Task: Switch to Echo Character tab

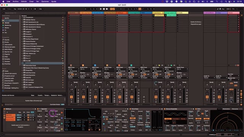Action: [235, 109]
